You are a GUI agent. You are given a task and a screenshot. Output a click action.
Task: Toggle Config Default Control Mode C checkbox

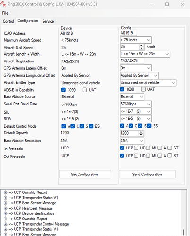point(131,126)
